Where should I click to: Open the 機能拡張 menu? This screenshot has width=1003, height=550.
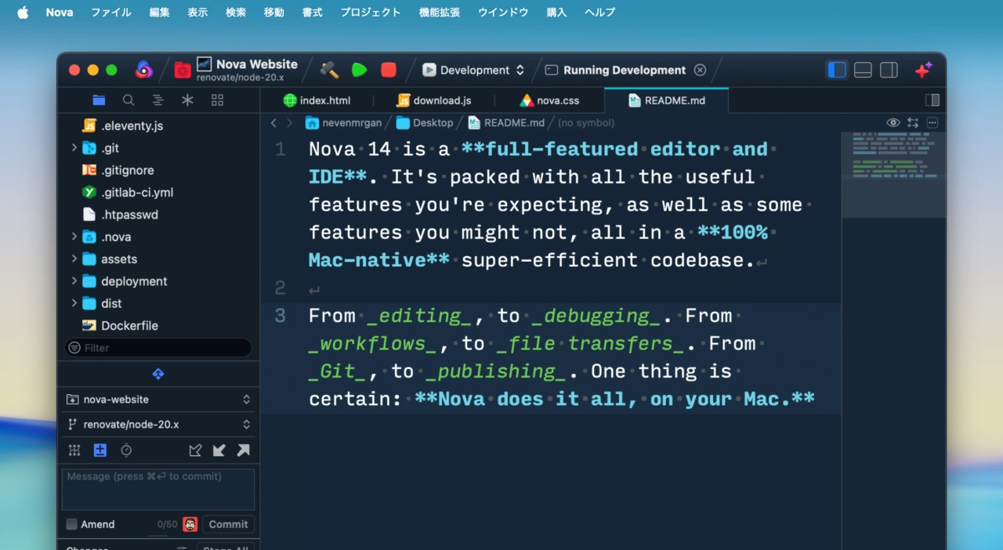tap(440, 13)
